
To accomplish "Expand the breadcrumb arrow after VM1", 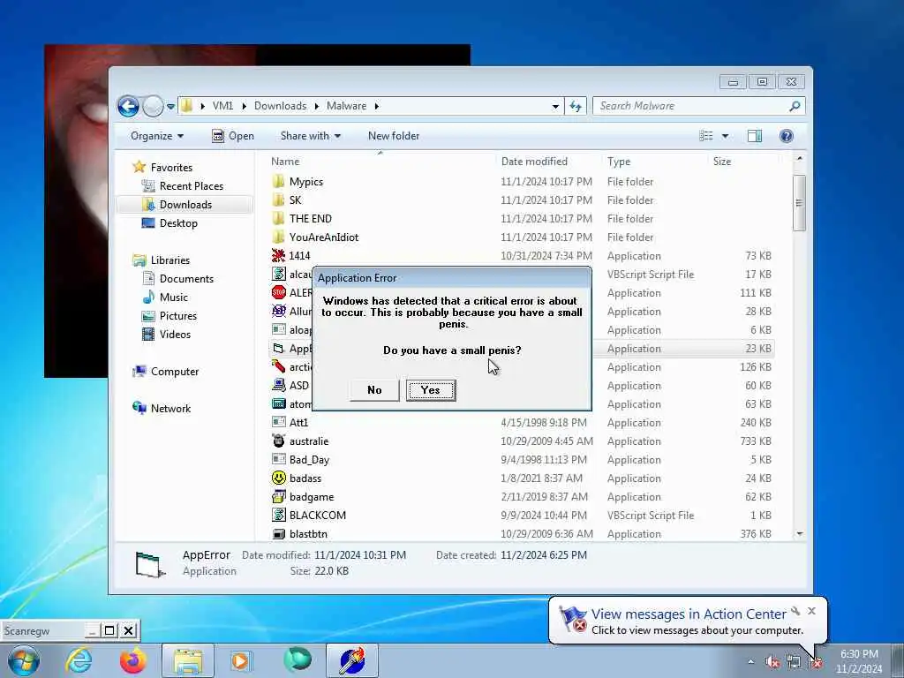I will (x=245, y=106).
